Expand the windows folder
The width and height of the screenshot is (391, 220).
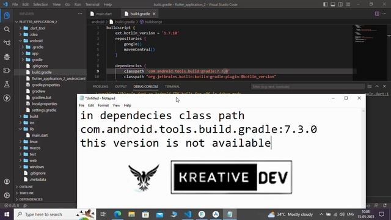click(x=37, y=167)
